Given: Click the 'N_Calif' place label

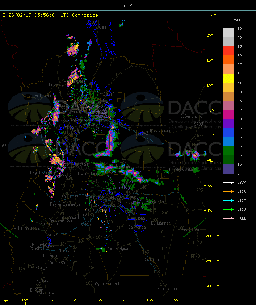Looking at the screenshot, I should 107,94.
